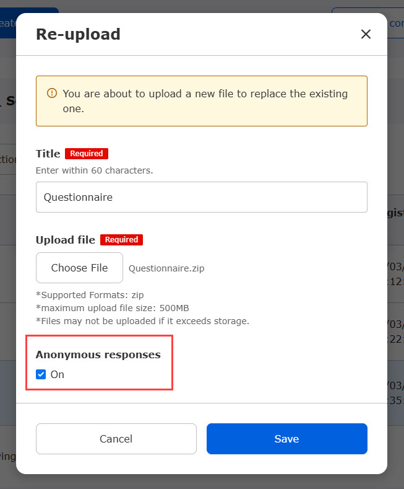This screenshot has width=404, height=489.
Task: Click the Title input field containing Questionnaire
Action: click(x=201, y=197)
